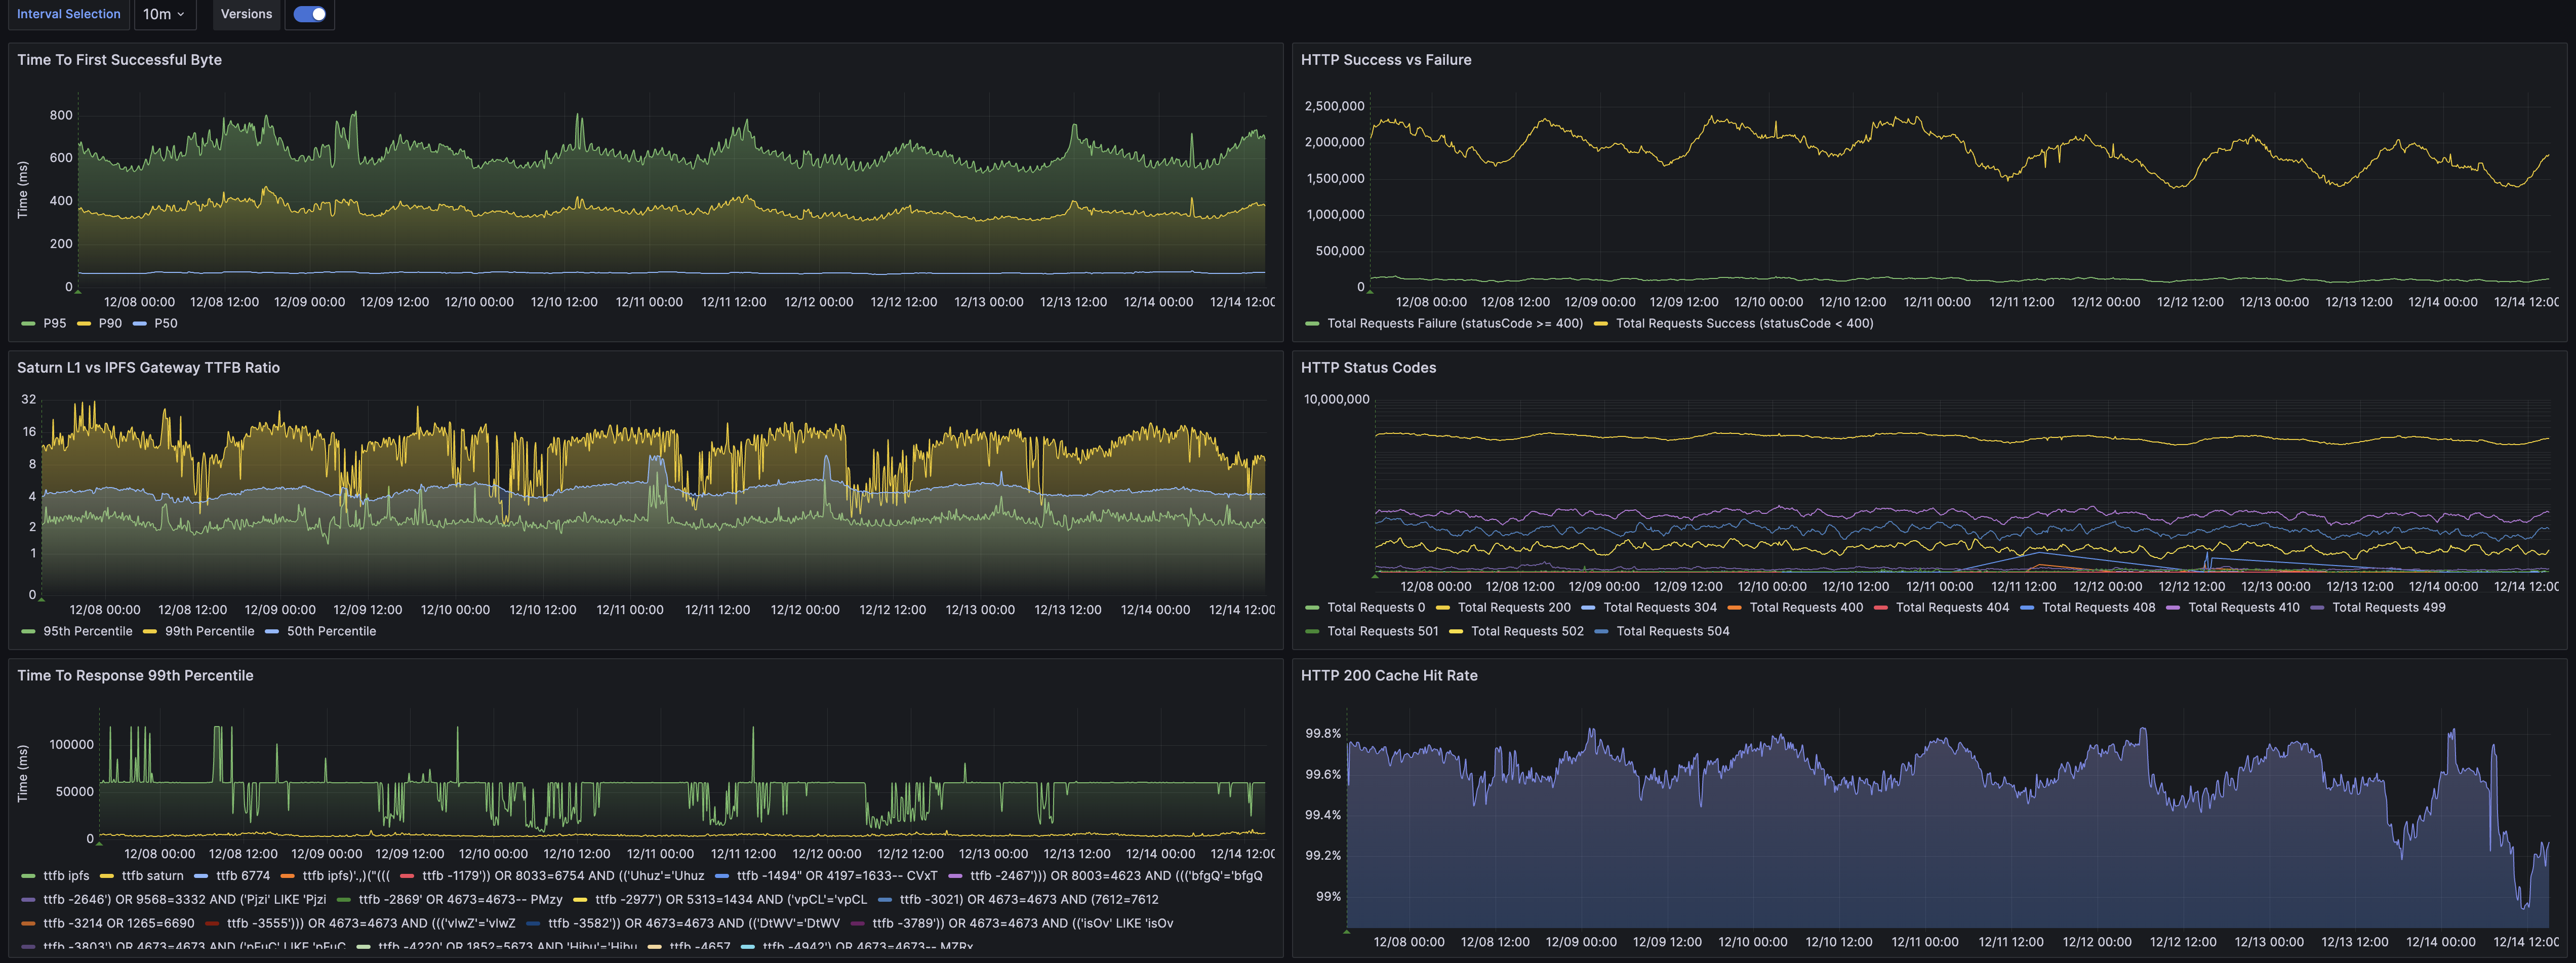Click Total Requests 504 legend color icon
Screen dimensions: 2576x963
click(1601, 632)
